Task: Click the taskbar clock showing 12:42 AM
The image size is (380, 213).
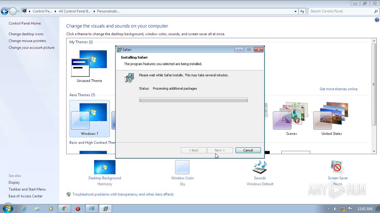Action: pos(365,209)
